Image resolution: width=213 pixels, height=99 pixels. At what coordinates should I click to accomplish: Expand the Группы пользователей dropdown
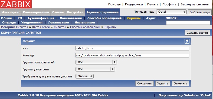(96, 62)
